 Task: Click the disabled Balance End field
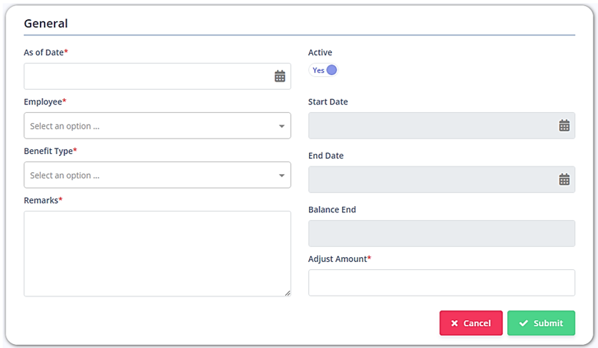tap(442, 233)
